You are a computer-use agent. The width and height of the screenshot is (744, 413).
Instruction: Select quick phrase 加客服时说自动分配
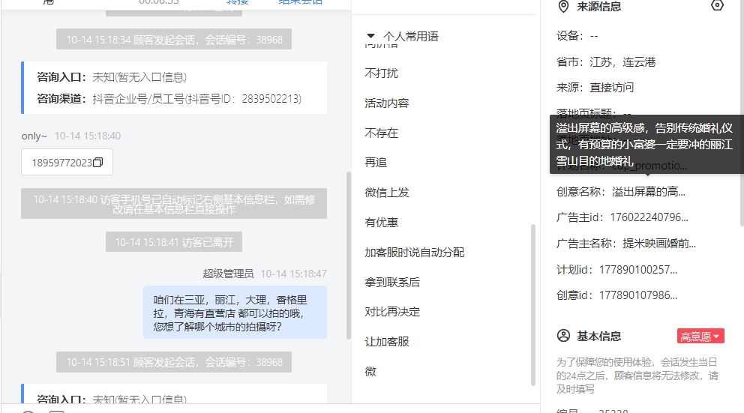pyautogui.click(x=414, y=253)
